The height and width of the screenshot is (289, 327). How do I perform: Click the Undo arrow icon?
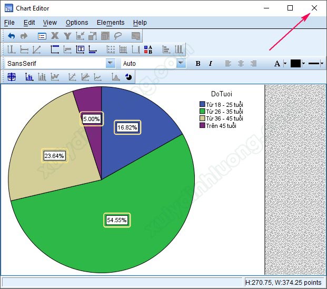click(x=11, y=36)
